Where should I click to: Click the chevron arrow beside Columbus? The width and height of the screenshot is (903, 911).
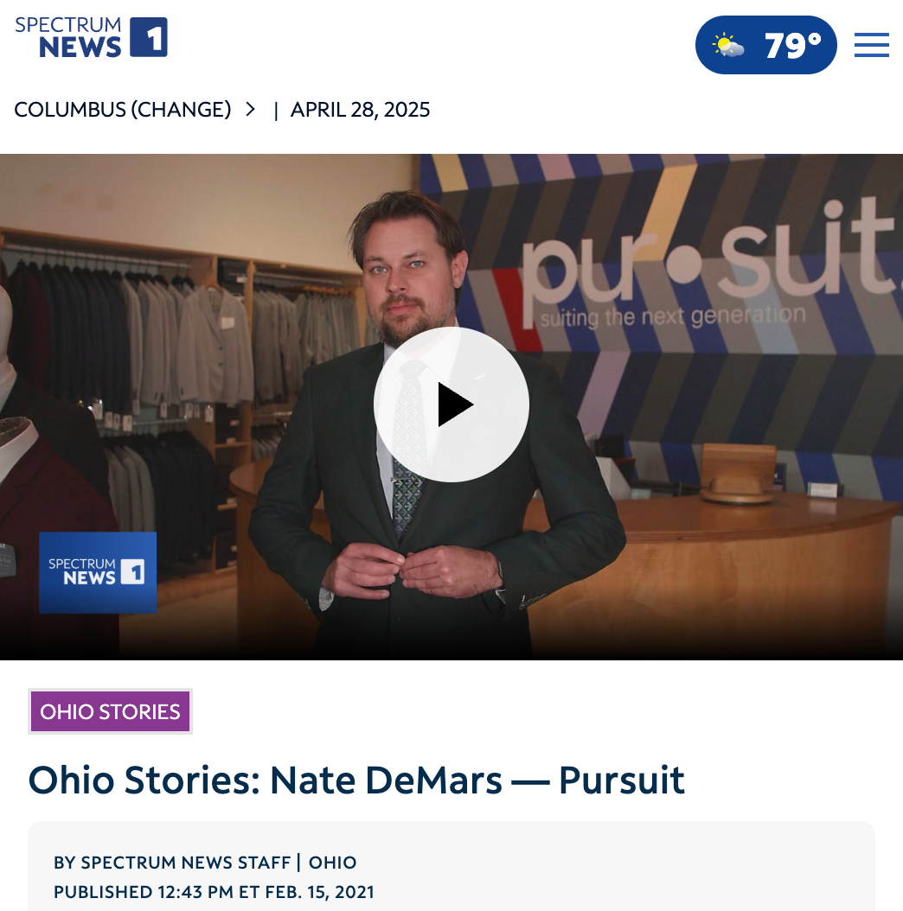(251, 109)
